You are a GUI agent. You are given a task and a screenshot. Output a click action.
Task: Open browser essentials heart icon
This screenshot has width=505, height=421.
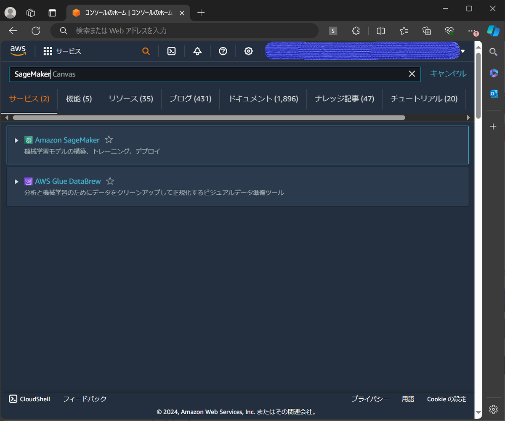[x=449, y=31]
